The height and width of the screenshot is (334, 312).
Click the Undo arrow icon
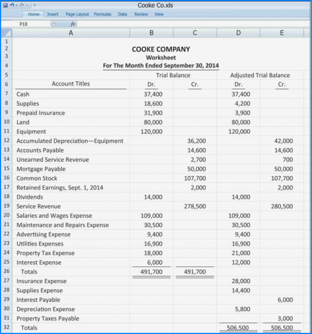pyautogui.click(x=12, y=5)
